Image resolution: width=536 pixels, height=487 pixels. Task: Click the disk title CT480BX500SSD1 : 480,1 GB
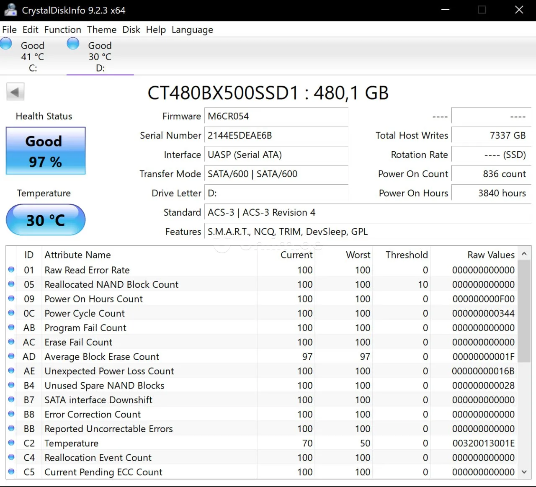tap(268, 93)
